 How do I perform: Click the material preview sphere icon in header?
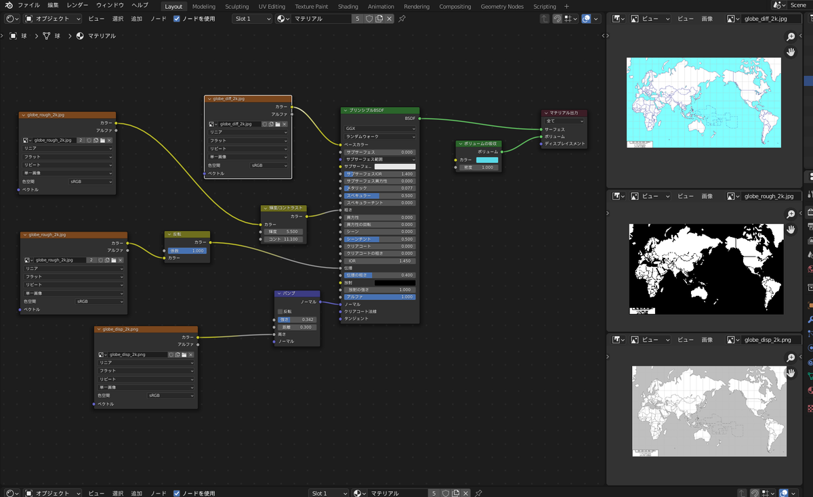(280, 20)
